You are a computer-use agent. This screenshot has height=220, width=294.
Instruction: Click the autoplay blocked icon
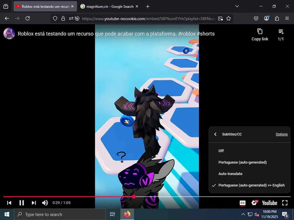(77, 18)
